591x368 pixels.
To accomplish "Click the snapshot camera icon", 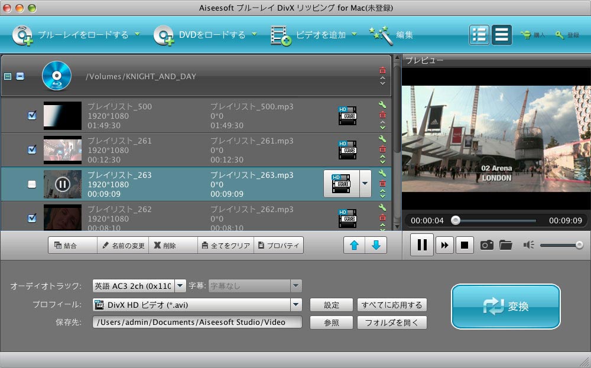I will pos(486,245).
